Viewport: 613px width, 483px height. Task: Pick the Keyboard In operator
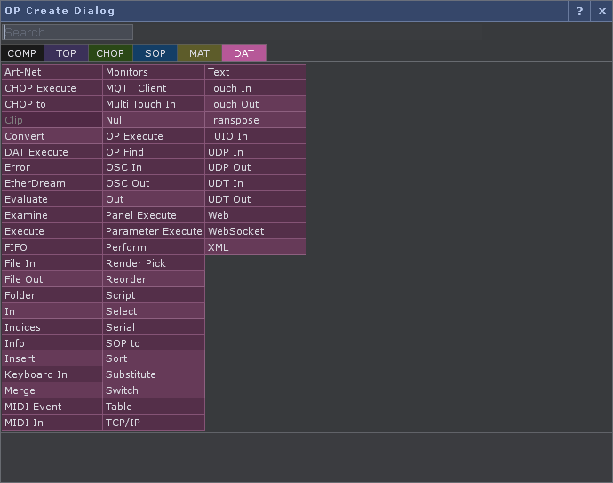tap(52, 374)
